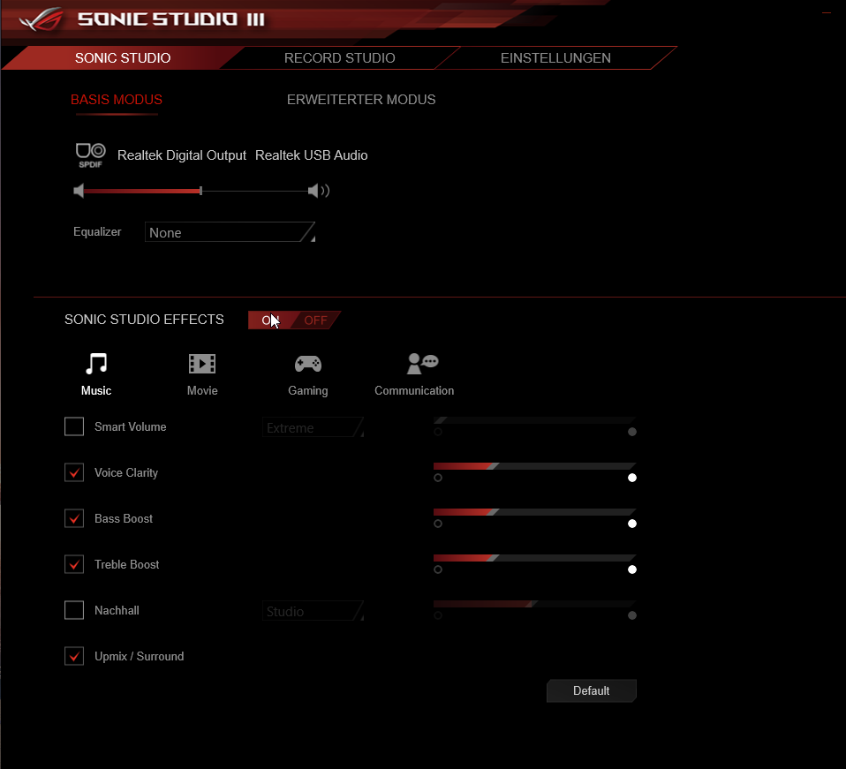This screenshot has height=769, width=846.
Task: Click the muted speaker icon at volume minimum
Action: click(79, 191)
